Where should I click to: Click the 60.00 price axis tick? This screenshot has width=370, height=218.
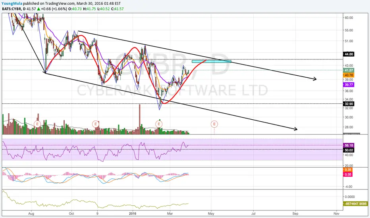point(349,18)
